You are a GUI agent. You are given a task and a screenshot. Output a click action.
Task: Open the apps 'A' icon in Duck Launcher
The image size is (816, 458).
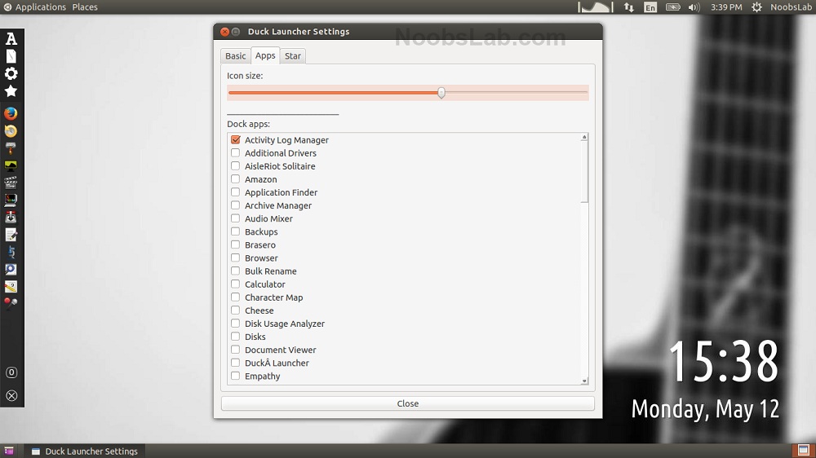[11, 38]
